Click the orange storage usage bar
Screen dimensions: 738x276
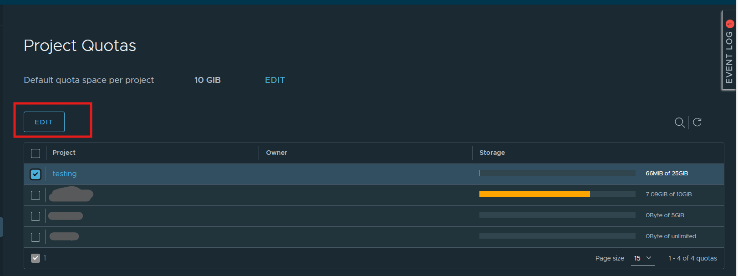coord(534,194)
